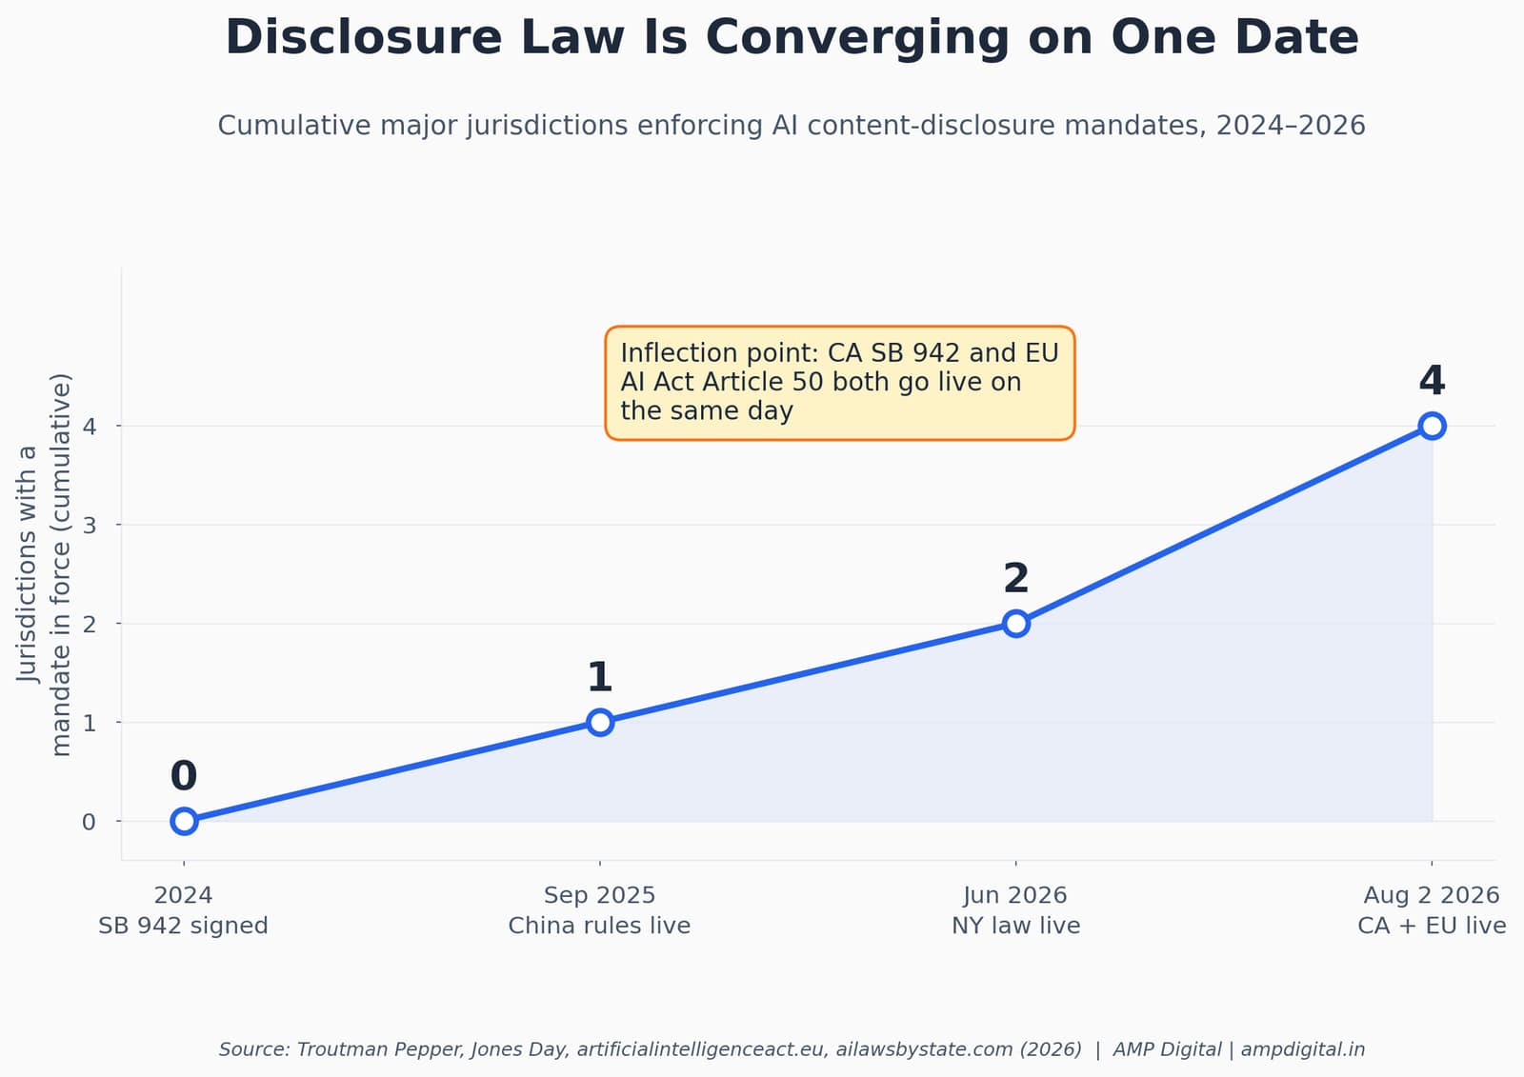
Task: Click the y-axis tick label "0"
Action: (x=89, y=822)
